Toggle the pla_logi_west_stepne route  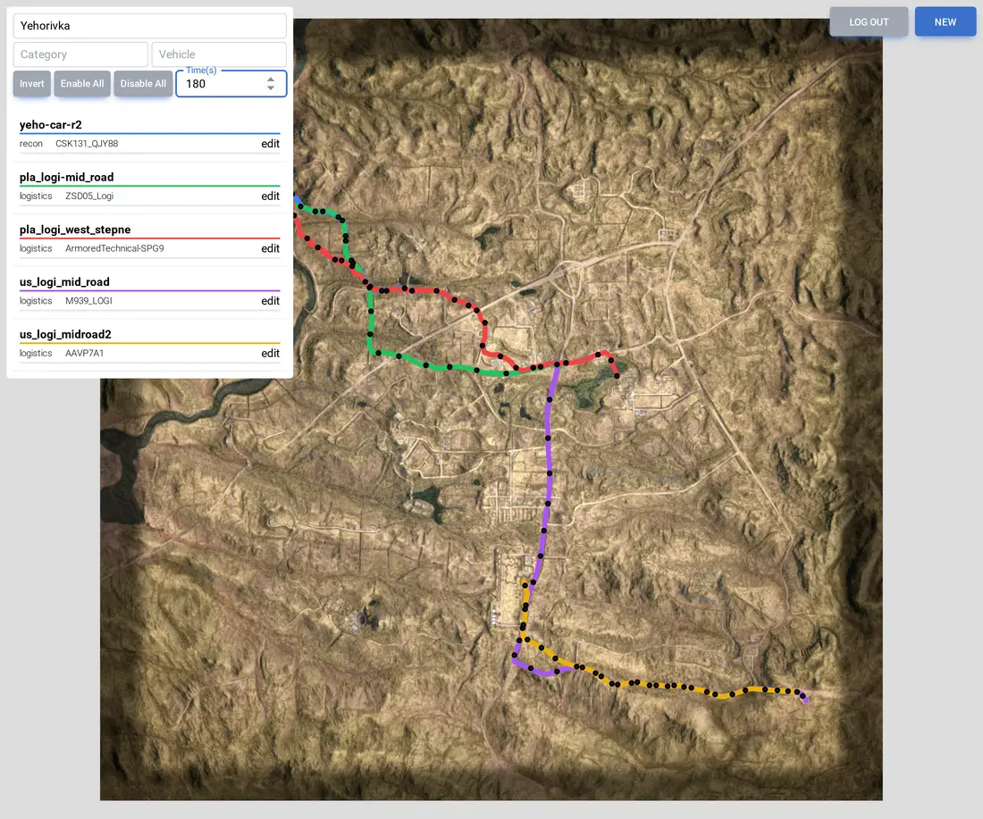point(75,230)
